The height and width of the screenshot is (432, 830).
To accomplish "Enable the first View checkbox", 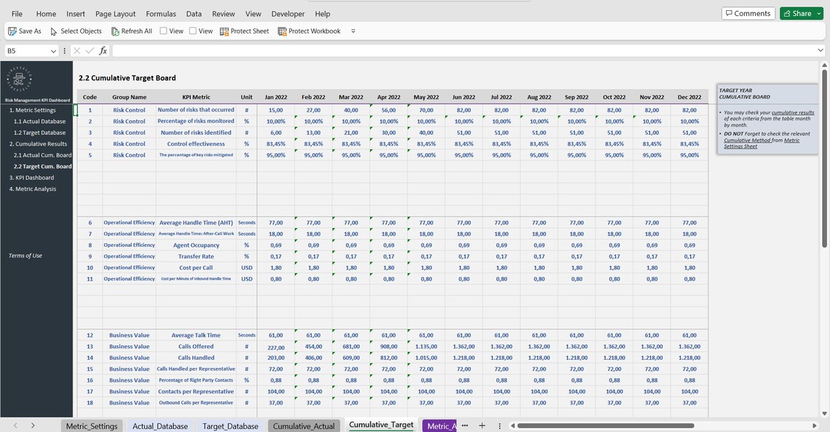I will (x=162, y=30).
